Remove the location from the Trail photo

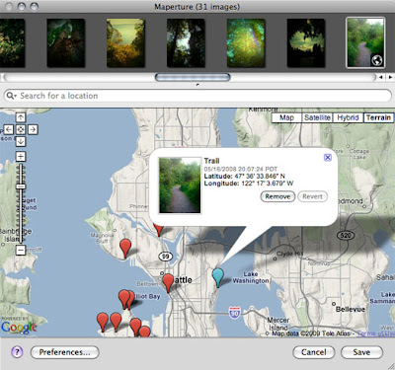(x=277, y=196)
